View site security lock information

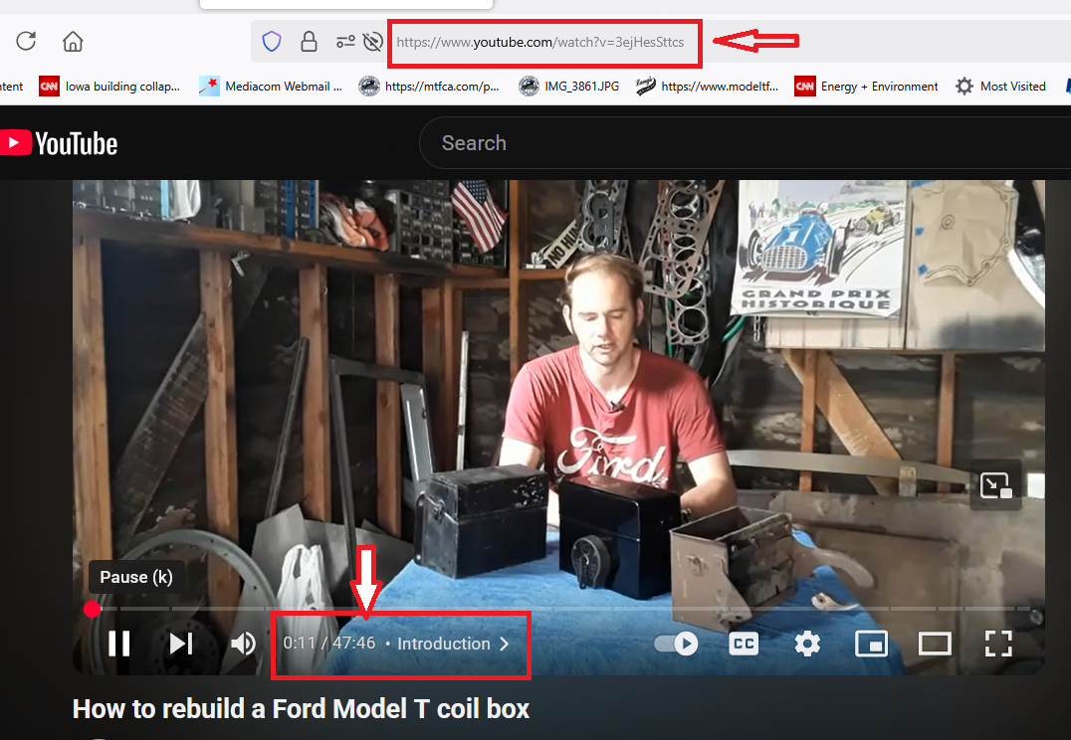pos(309,42)
